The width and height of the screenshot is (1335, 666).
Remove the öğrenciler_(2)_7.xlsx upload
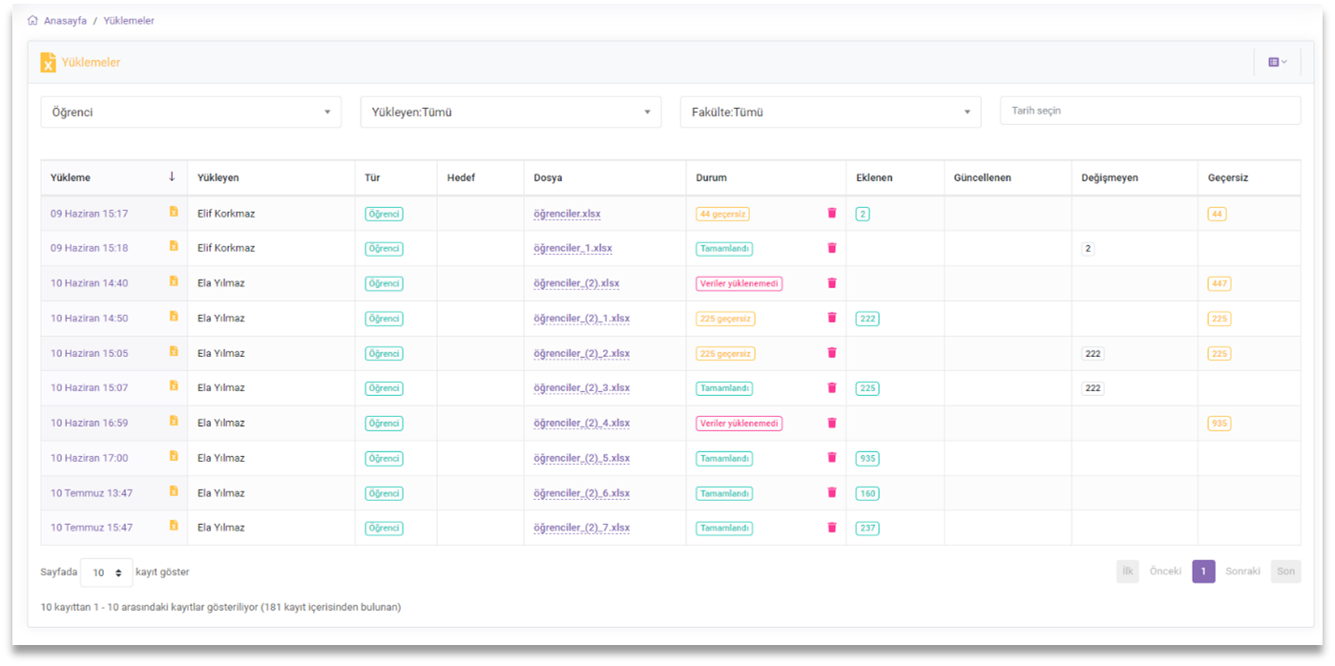pos(831,527)
